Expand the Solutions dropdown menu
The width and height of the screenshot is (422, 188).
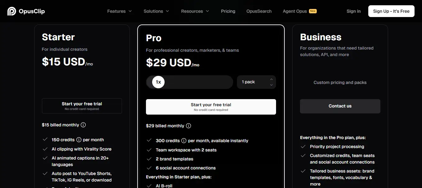156,11
